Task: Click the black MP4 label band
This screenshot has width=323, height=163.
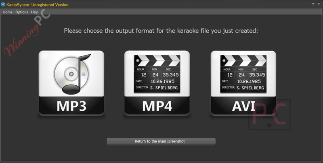Action: coord(157,106)
